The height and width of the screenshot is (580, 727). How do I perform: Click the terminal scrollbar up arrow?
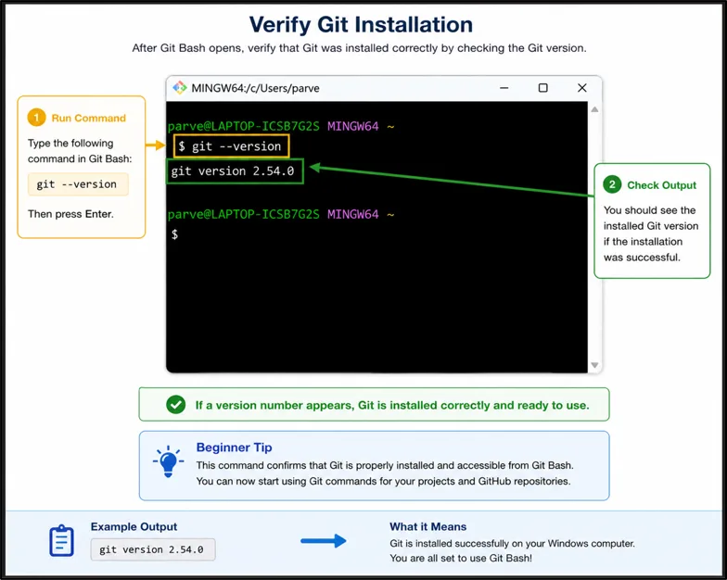click(x=594, y=109)
